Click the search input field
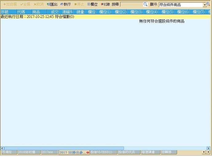 click(132, 5)
